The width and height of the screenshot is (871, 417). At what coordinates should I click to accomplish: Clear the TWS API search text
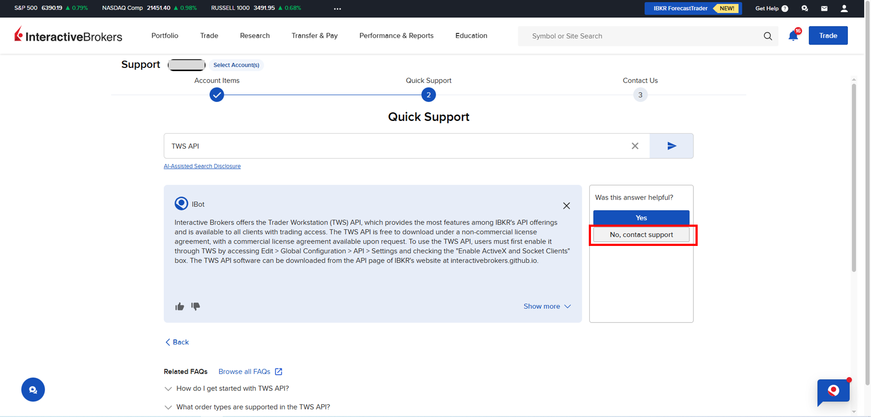click(635, 146)
